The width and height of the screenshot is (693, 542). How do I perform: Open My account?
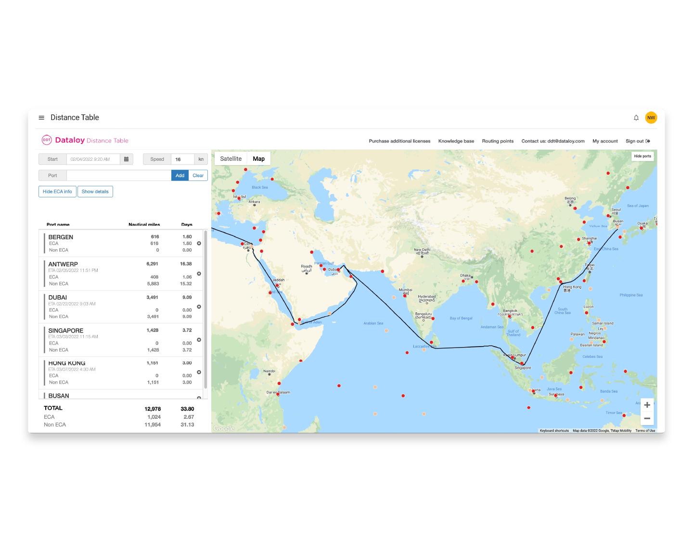tap(605, 141)
